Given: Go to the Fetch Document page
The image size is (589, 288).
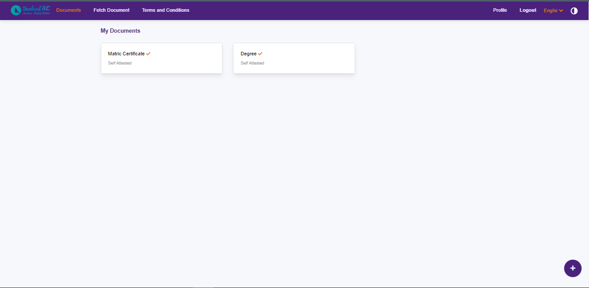Looking at the screenshot, I should 111,10.
